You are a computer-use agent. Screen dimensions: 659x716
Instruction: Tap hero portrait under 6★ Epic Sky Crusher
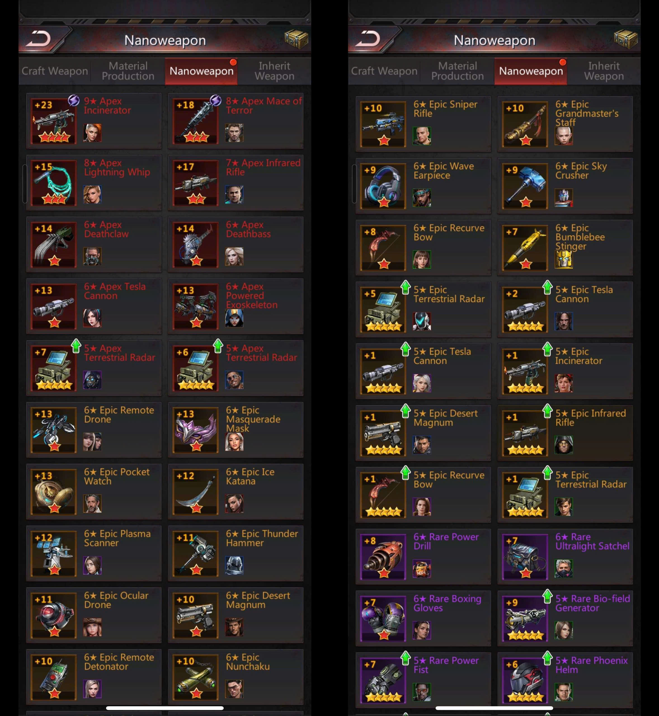(x=564, y=197)
